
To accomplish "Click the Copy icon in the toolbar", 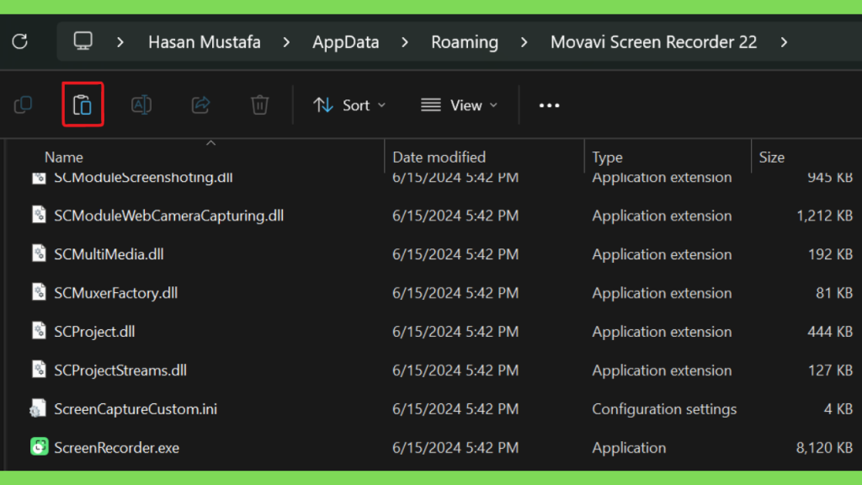I will tap(23, 104).
